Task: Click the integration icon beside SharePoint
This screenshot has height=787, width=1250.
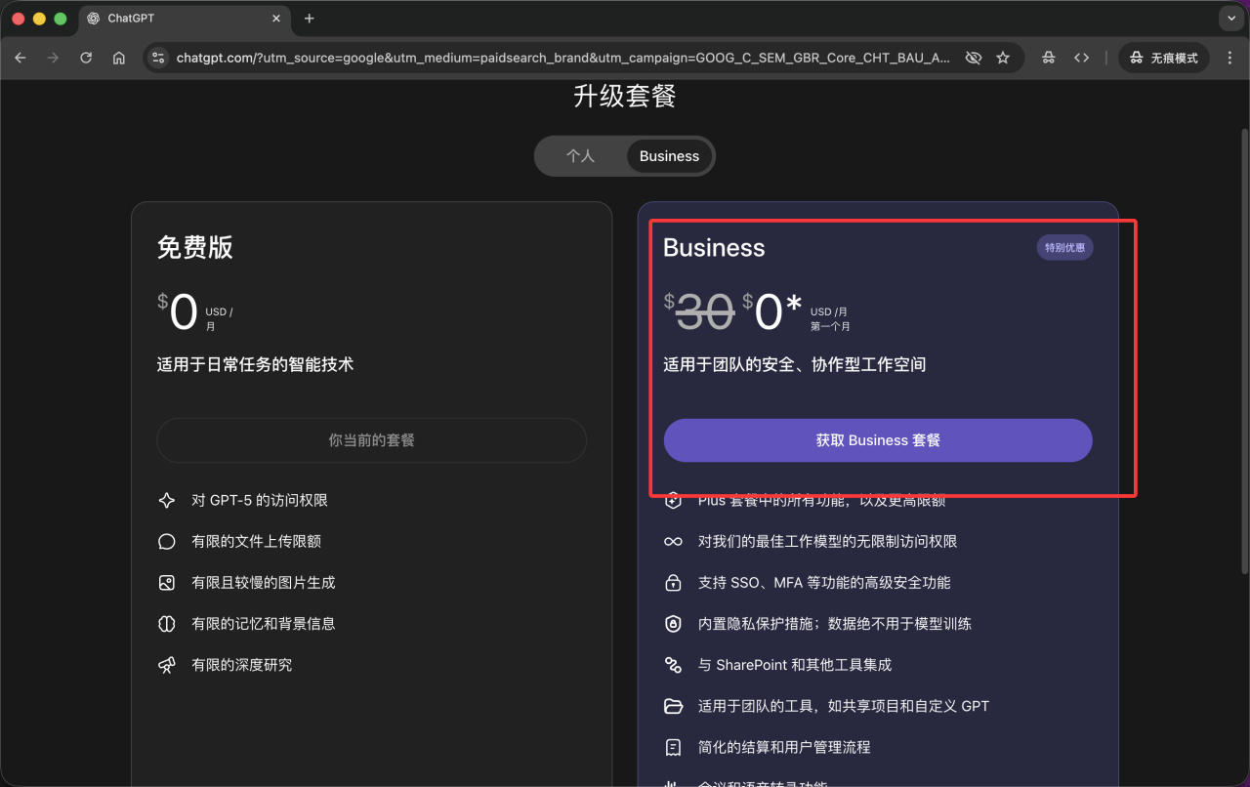Action: 673,665
